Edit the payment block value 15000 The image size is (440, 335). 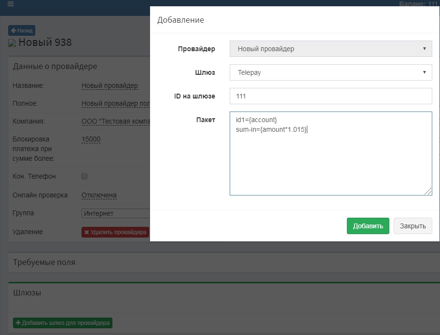(91, 140)
